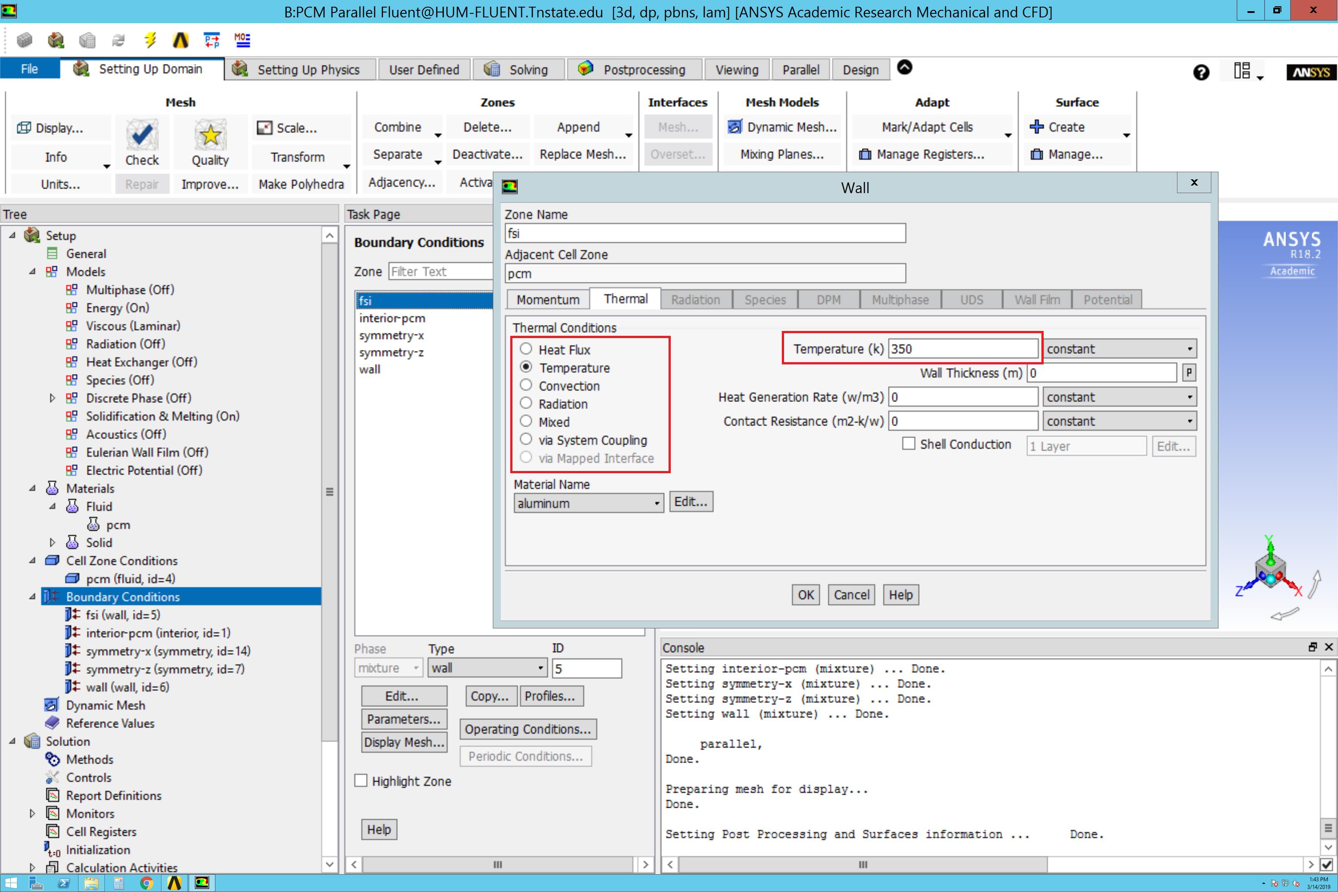Expand the Discrete Phase tree node

[x=52, y=398]
